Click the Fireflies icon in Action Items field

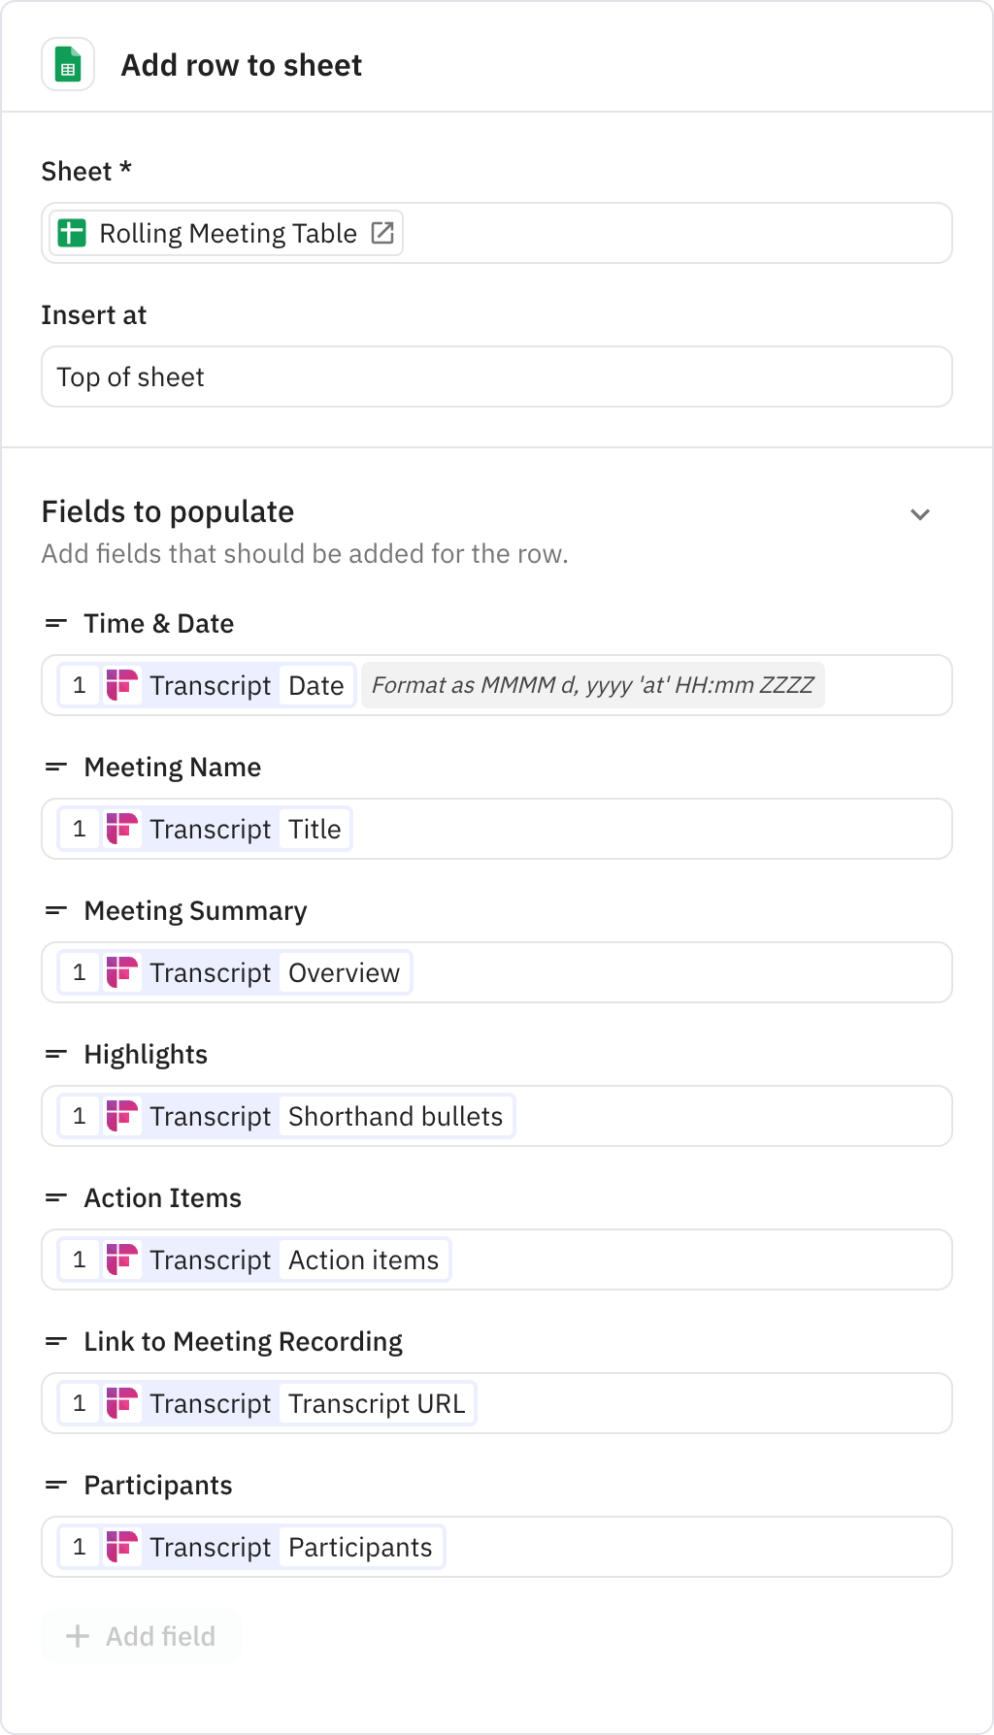[x=122, y=1259]
